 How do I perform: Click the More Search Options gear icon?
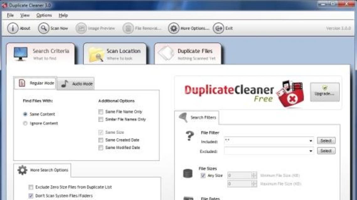(22, 170)
